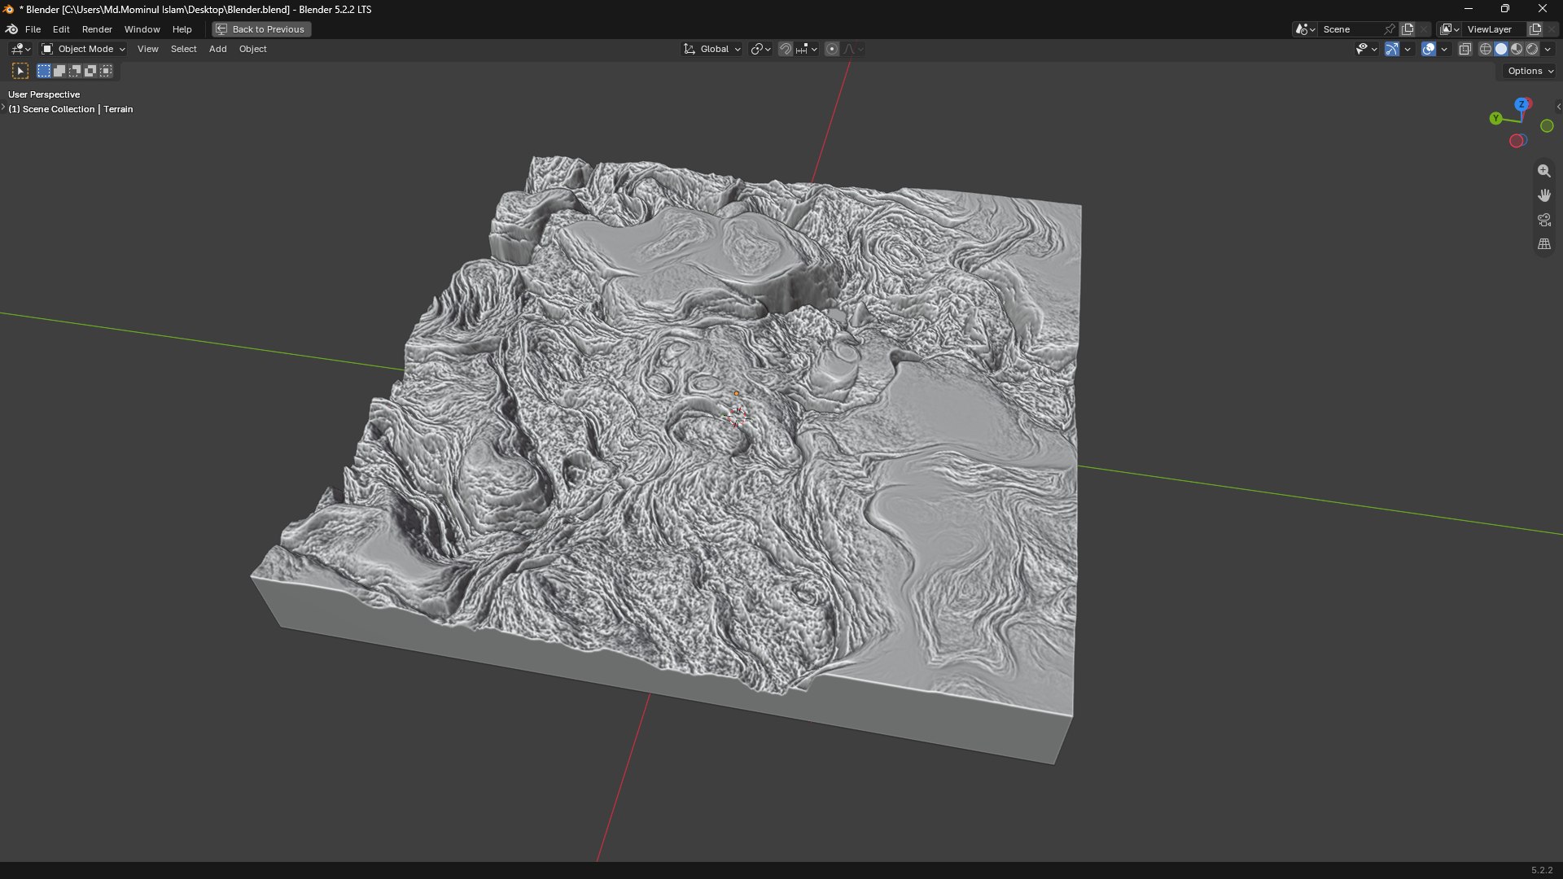Open the pivot point dropdown
The height and width of the screenshot is (879, 1563).
click(x=760, y=50)
